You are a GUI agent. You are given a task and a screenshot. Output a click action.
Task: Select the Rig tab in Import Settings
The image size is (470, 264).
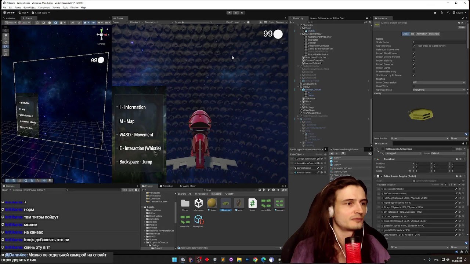point(413,34)
